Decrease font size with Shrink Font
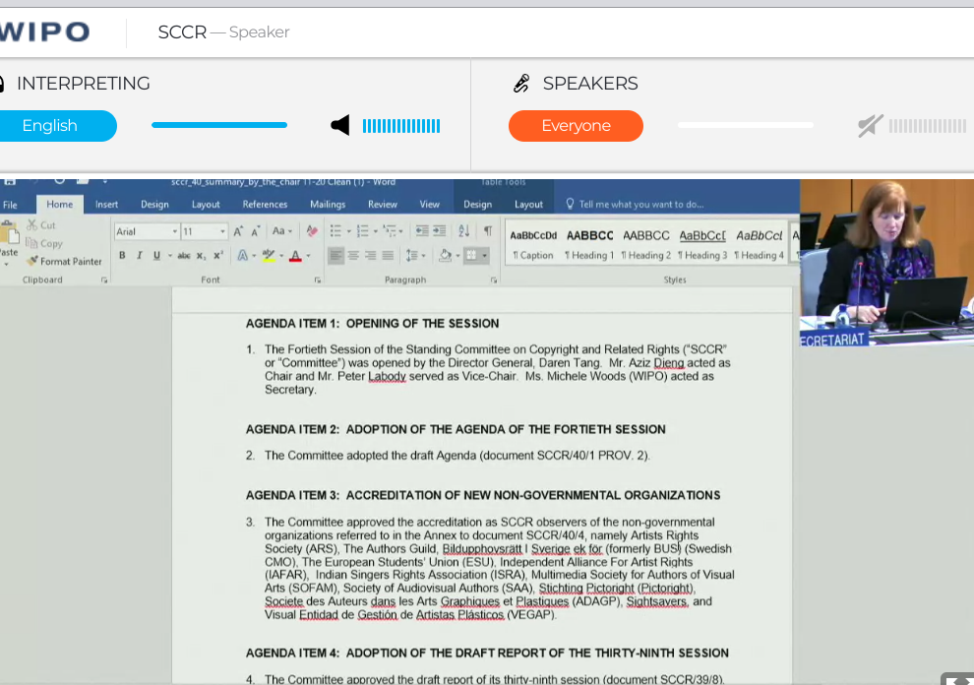 (x=255, y=232)
